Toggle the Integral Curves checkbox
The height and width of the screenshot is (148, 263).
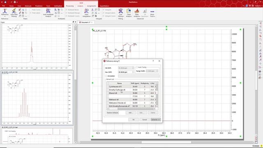104,16
